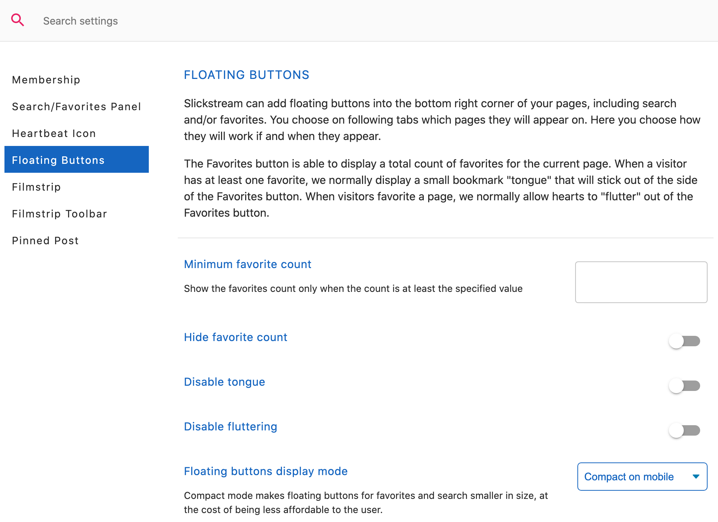Screen dimensions: 718x522
Task: Turn on the Disable fluttering toggle
Action: point(685,430)
